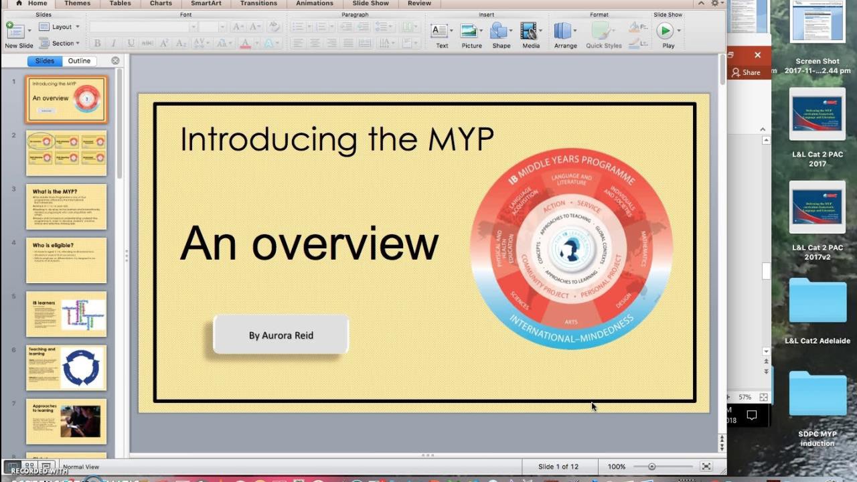857x482 pixels.
Task: Switch to the SmartArt tab
Action: pos(206,3)
